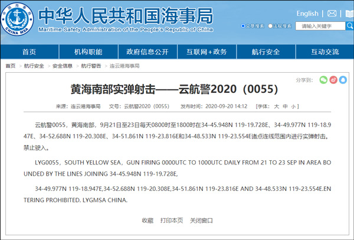The height and width of the screenshot is (240, 354).
Task: Open the 首页 navigation tab
Action: point(29,52)
